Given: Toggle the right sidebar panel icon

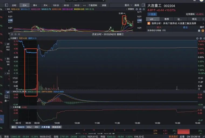Looking at the screenshot, I should pyautogui.click(x=143, y=5).
